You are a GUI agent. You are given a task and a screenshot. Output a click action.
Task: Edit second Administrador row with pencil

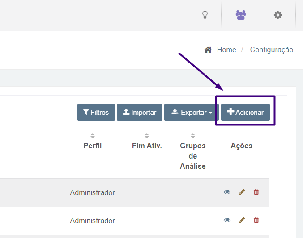pos(242,220)
